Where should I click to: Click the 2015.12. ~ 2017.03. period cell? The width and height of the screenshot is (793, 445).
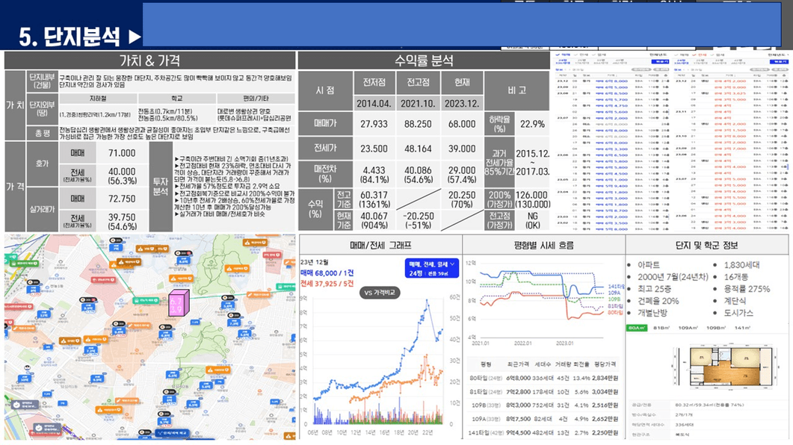pyautogui.click(x=533, y=162)
